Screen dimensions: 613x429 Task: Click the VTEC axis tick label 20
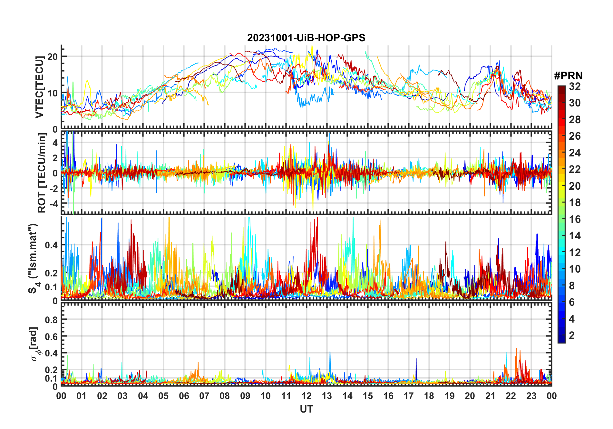(x=52, y=57)
